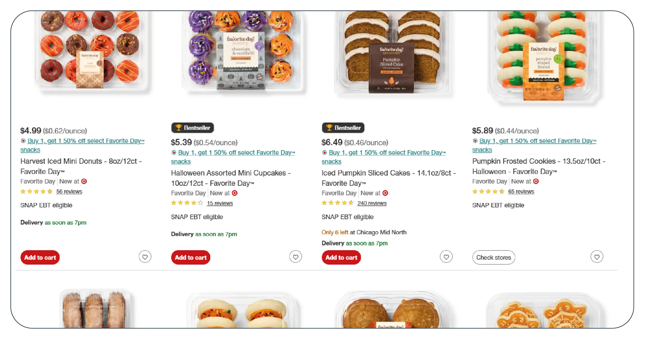Add Halloween Assorted Mini Cupcakes to cart
Image resolution: width=645 pixels, height=339 pixels.
[191, 257]
